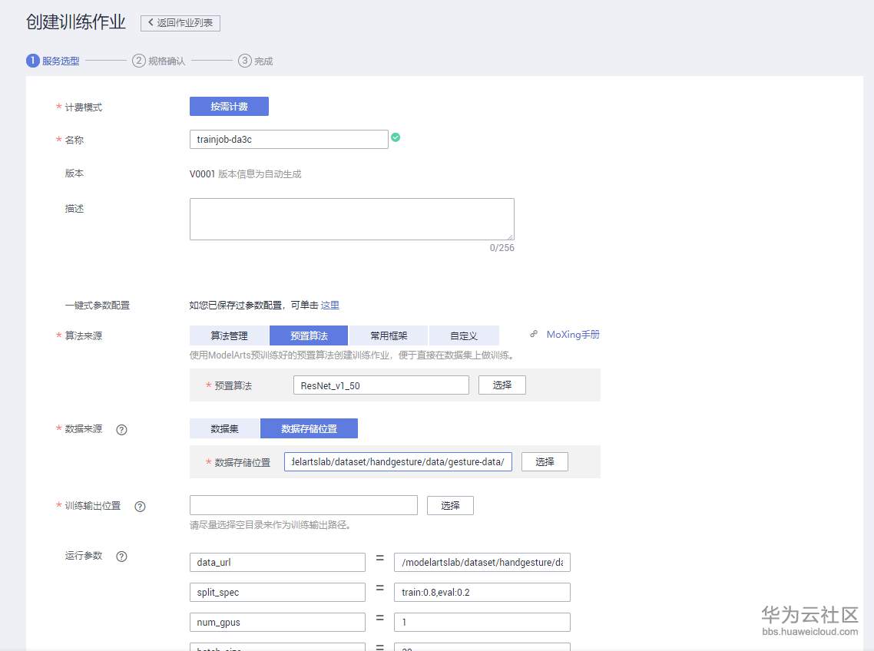Select the 自定义 algorithm source tab
Image resolution: width=874 pixels, height=651 pixels.
pyautogui.click(x=464, y=335)
